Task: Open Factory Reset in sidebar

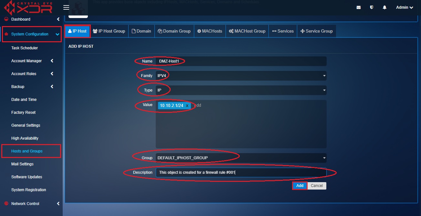Action: (x=23, y=113)
